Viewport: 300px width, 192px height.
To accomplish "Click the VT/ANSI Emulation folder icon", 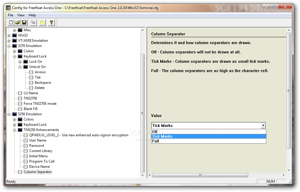I will 15,41.
